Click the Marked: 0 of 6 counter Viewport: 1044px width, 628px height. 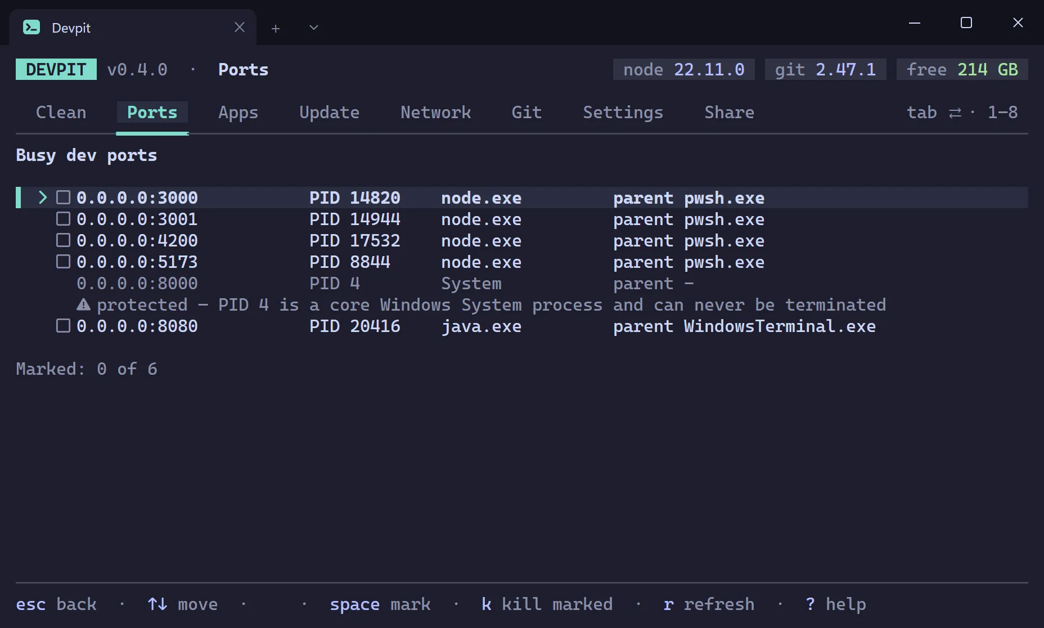pos(87,369)
